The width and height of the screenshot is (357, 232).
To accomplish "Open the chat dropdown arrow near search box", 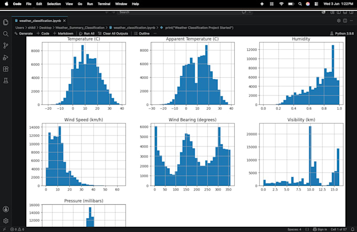I will 249,12.
